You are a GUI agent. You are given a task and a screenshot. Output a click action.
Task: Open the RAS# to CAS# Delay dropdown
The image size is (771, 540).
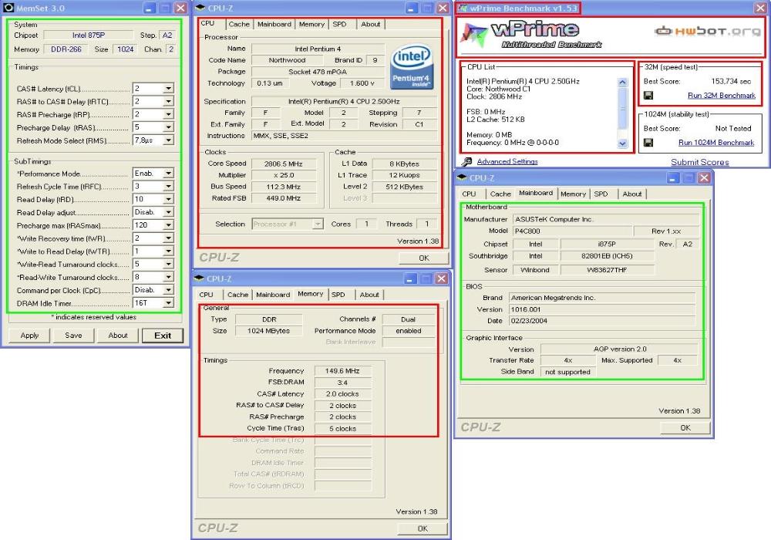pyautogui.click(x=168, y=101)
